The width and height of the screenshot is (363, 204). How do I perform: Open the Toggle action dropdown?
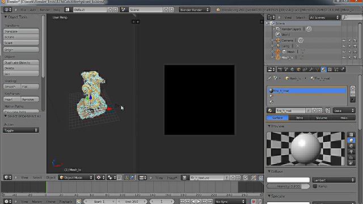(x=20, y=130)
